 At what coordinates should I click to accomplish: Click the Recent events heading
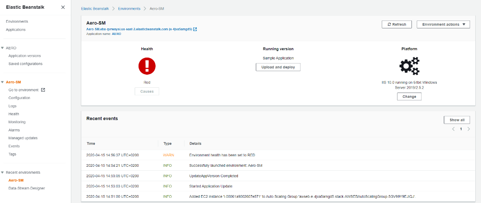(102, 118)
